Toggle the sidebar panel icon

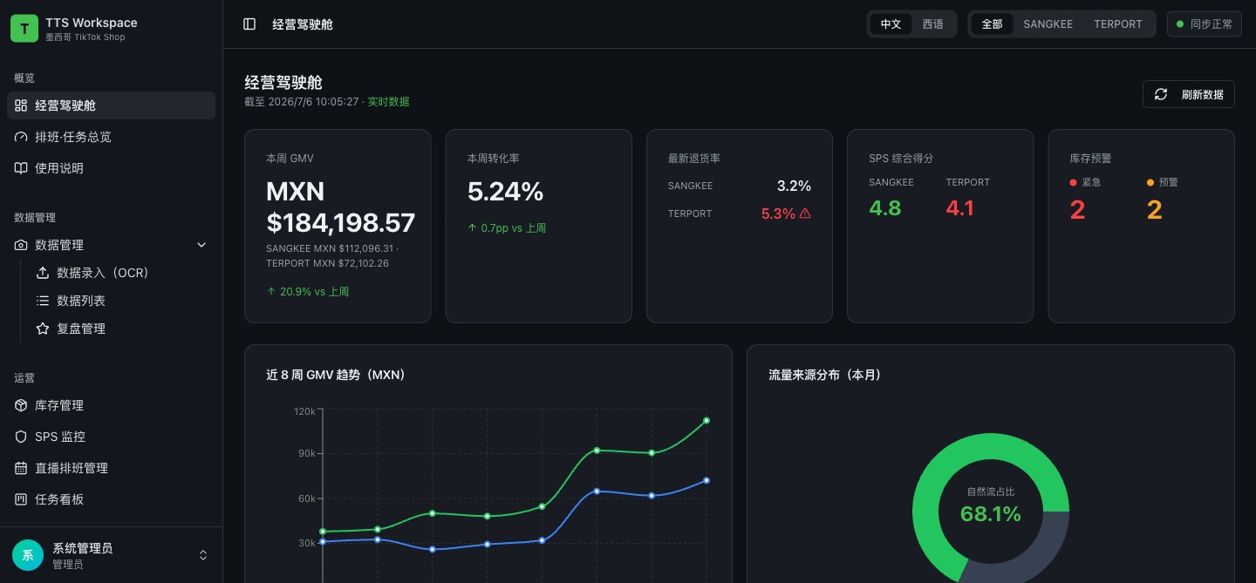click(x=249, y=24)
